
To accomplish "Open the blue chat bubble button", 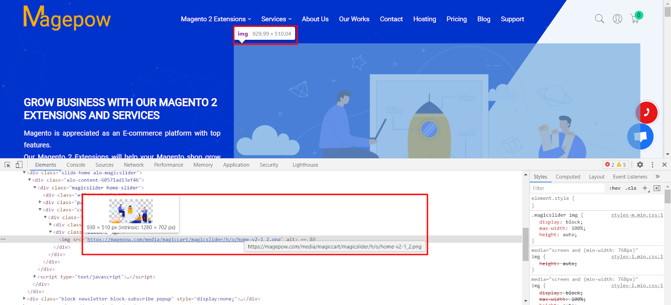I will pos(640,137).
